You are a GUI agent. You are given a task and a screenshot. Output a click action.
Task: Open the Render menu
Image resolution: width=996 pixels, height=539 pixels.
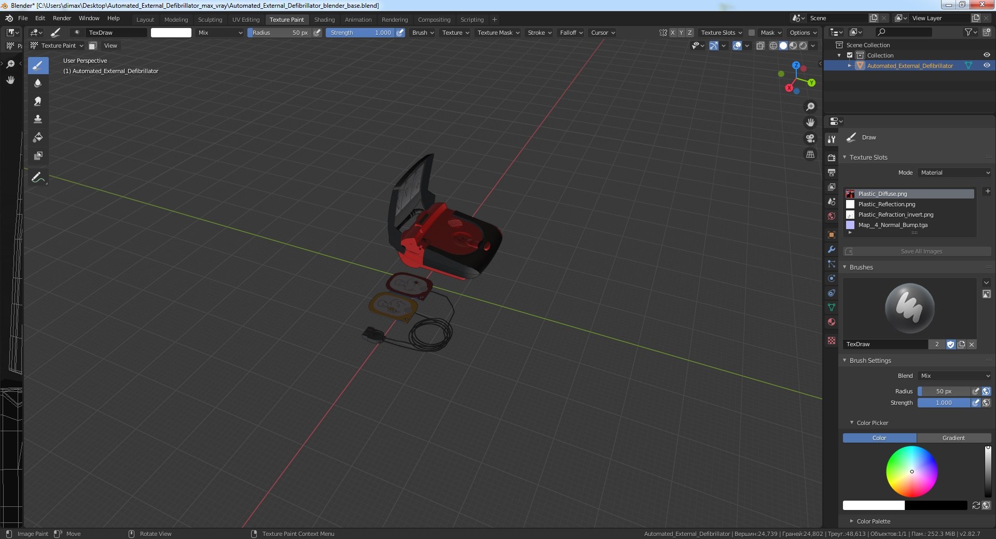[x=62, y=18]
